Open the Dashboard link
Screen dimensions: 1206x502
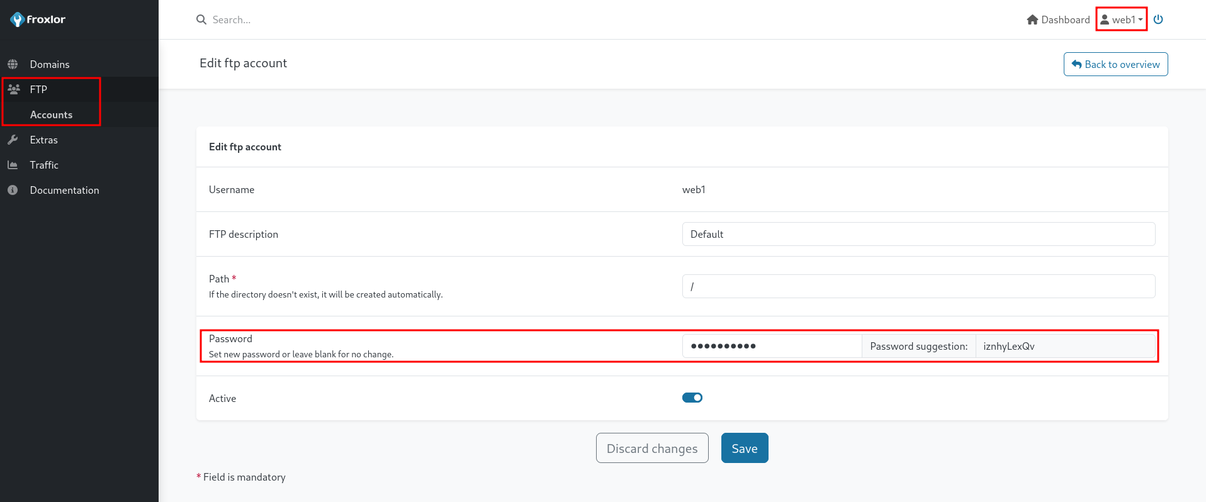tap(1058, 20)
